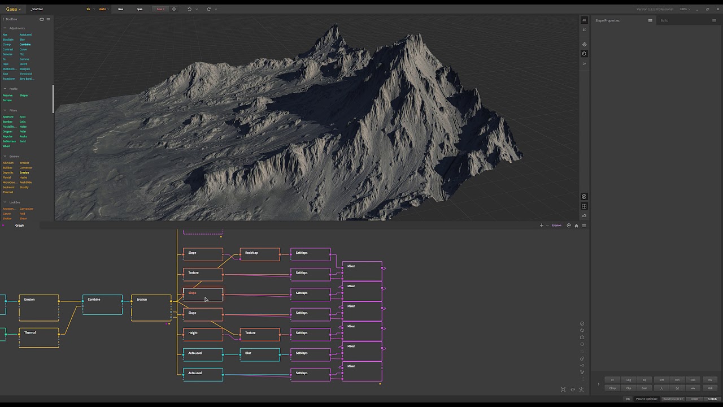723x407 pixels.
Task: Toggle the Toolbox pill icon
Action: (41, 19)
